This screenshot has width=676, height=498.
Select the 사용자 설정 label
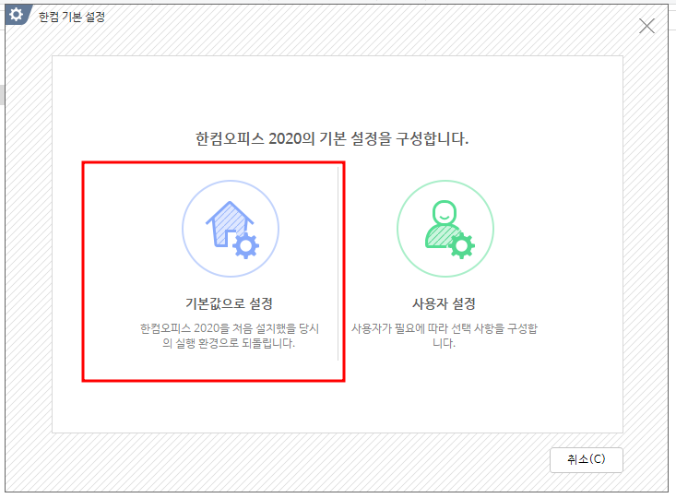(444, 303)
